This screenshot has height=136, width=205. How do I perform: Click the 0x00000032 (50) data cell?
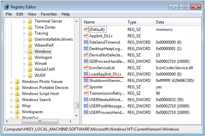(x=169, y=100)
